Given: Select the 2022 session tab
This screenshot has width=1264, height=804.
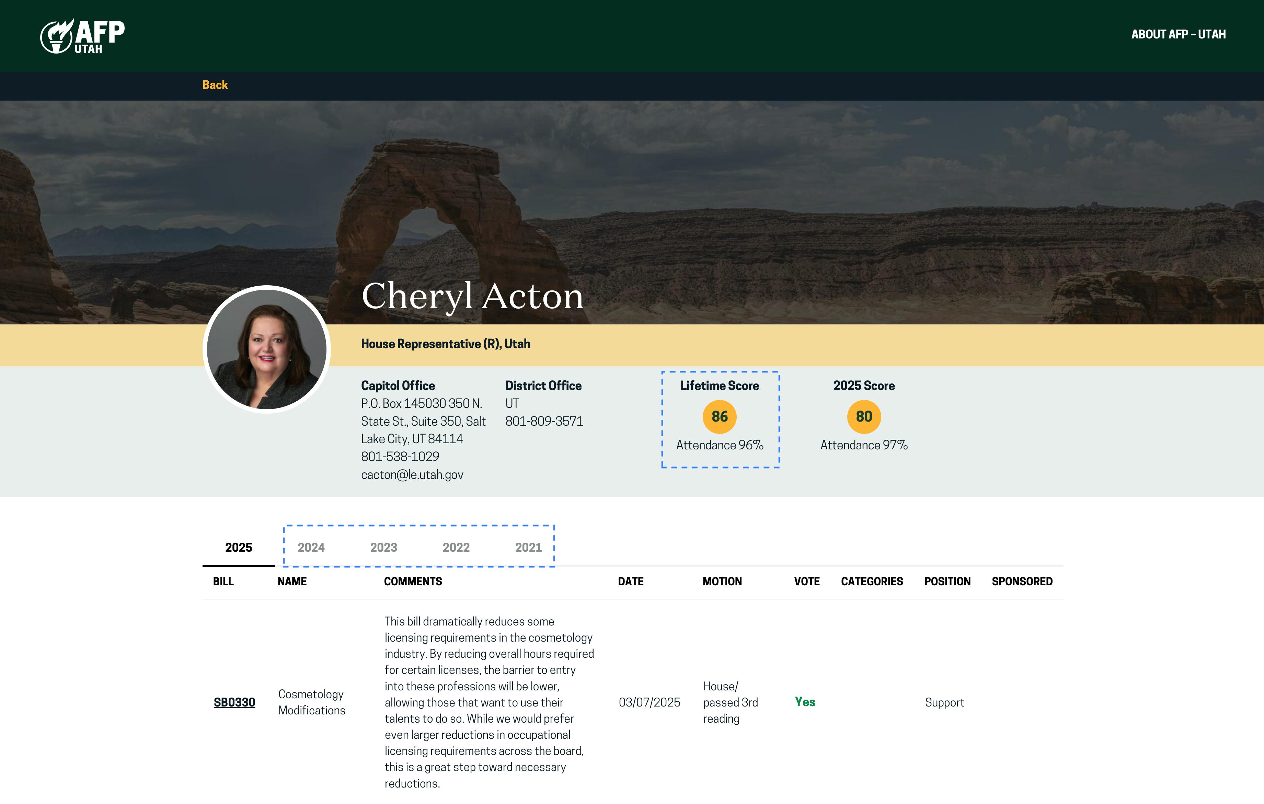Looking at the screenshot, I should pyautogui.click(x=456, y=547).
